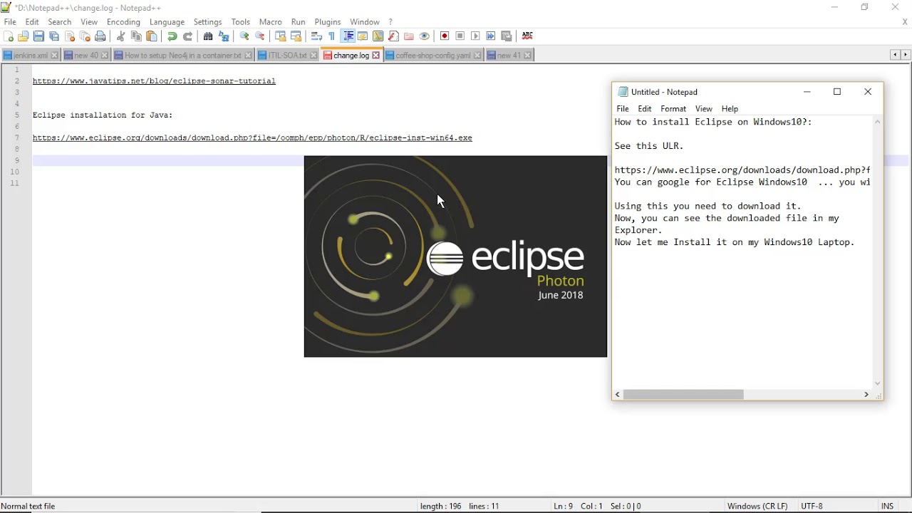Screen dimensions: 912x513
Task: Click the ABC spell check icon
Action: point(527,36)
